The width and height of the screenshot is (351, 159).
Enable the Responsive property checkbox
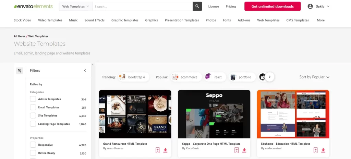[33, 145]
